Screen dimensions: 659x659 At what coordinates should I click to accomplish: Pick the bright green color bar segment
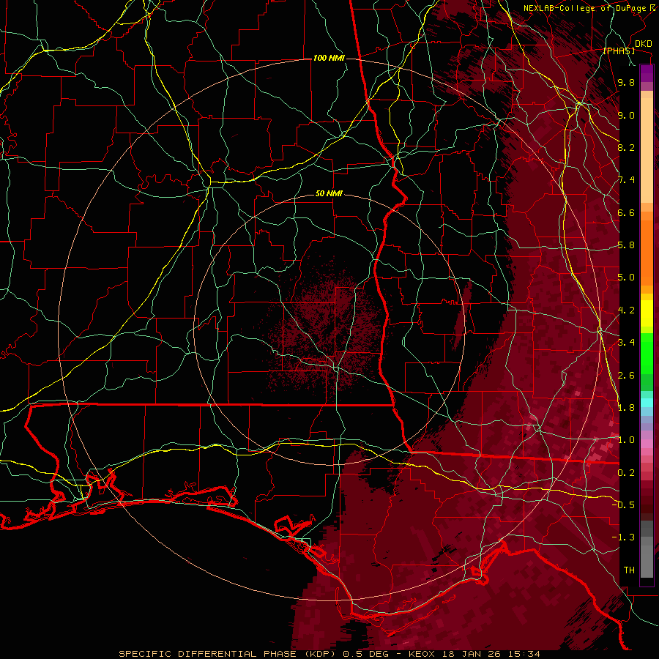coord(647,353)
